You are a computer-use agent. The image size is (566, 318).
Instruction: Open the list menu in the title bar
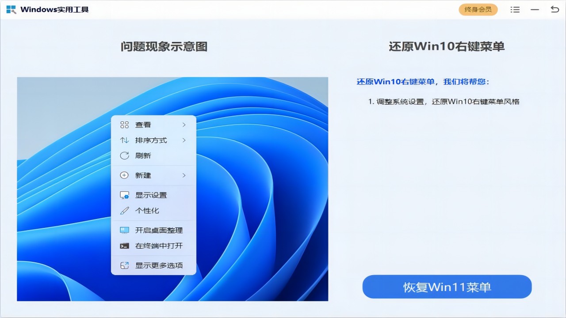tap(515, 9)
